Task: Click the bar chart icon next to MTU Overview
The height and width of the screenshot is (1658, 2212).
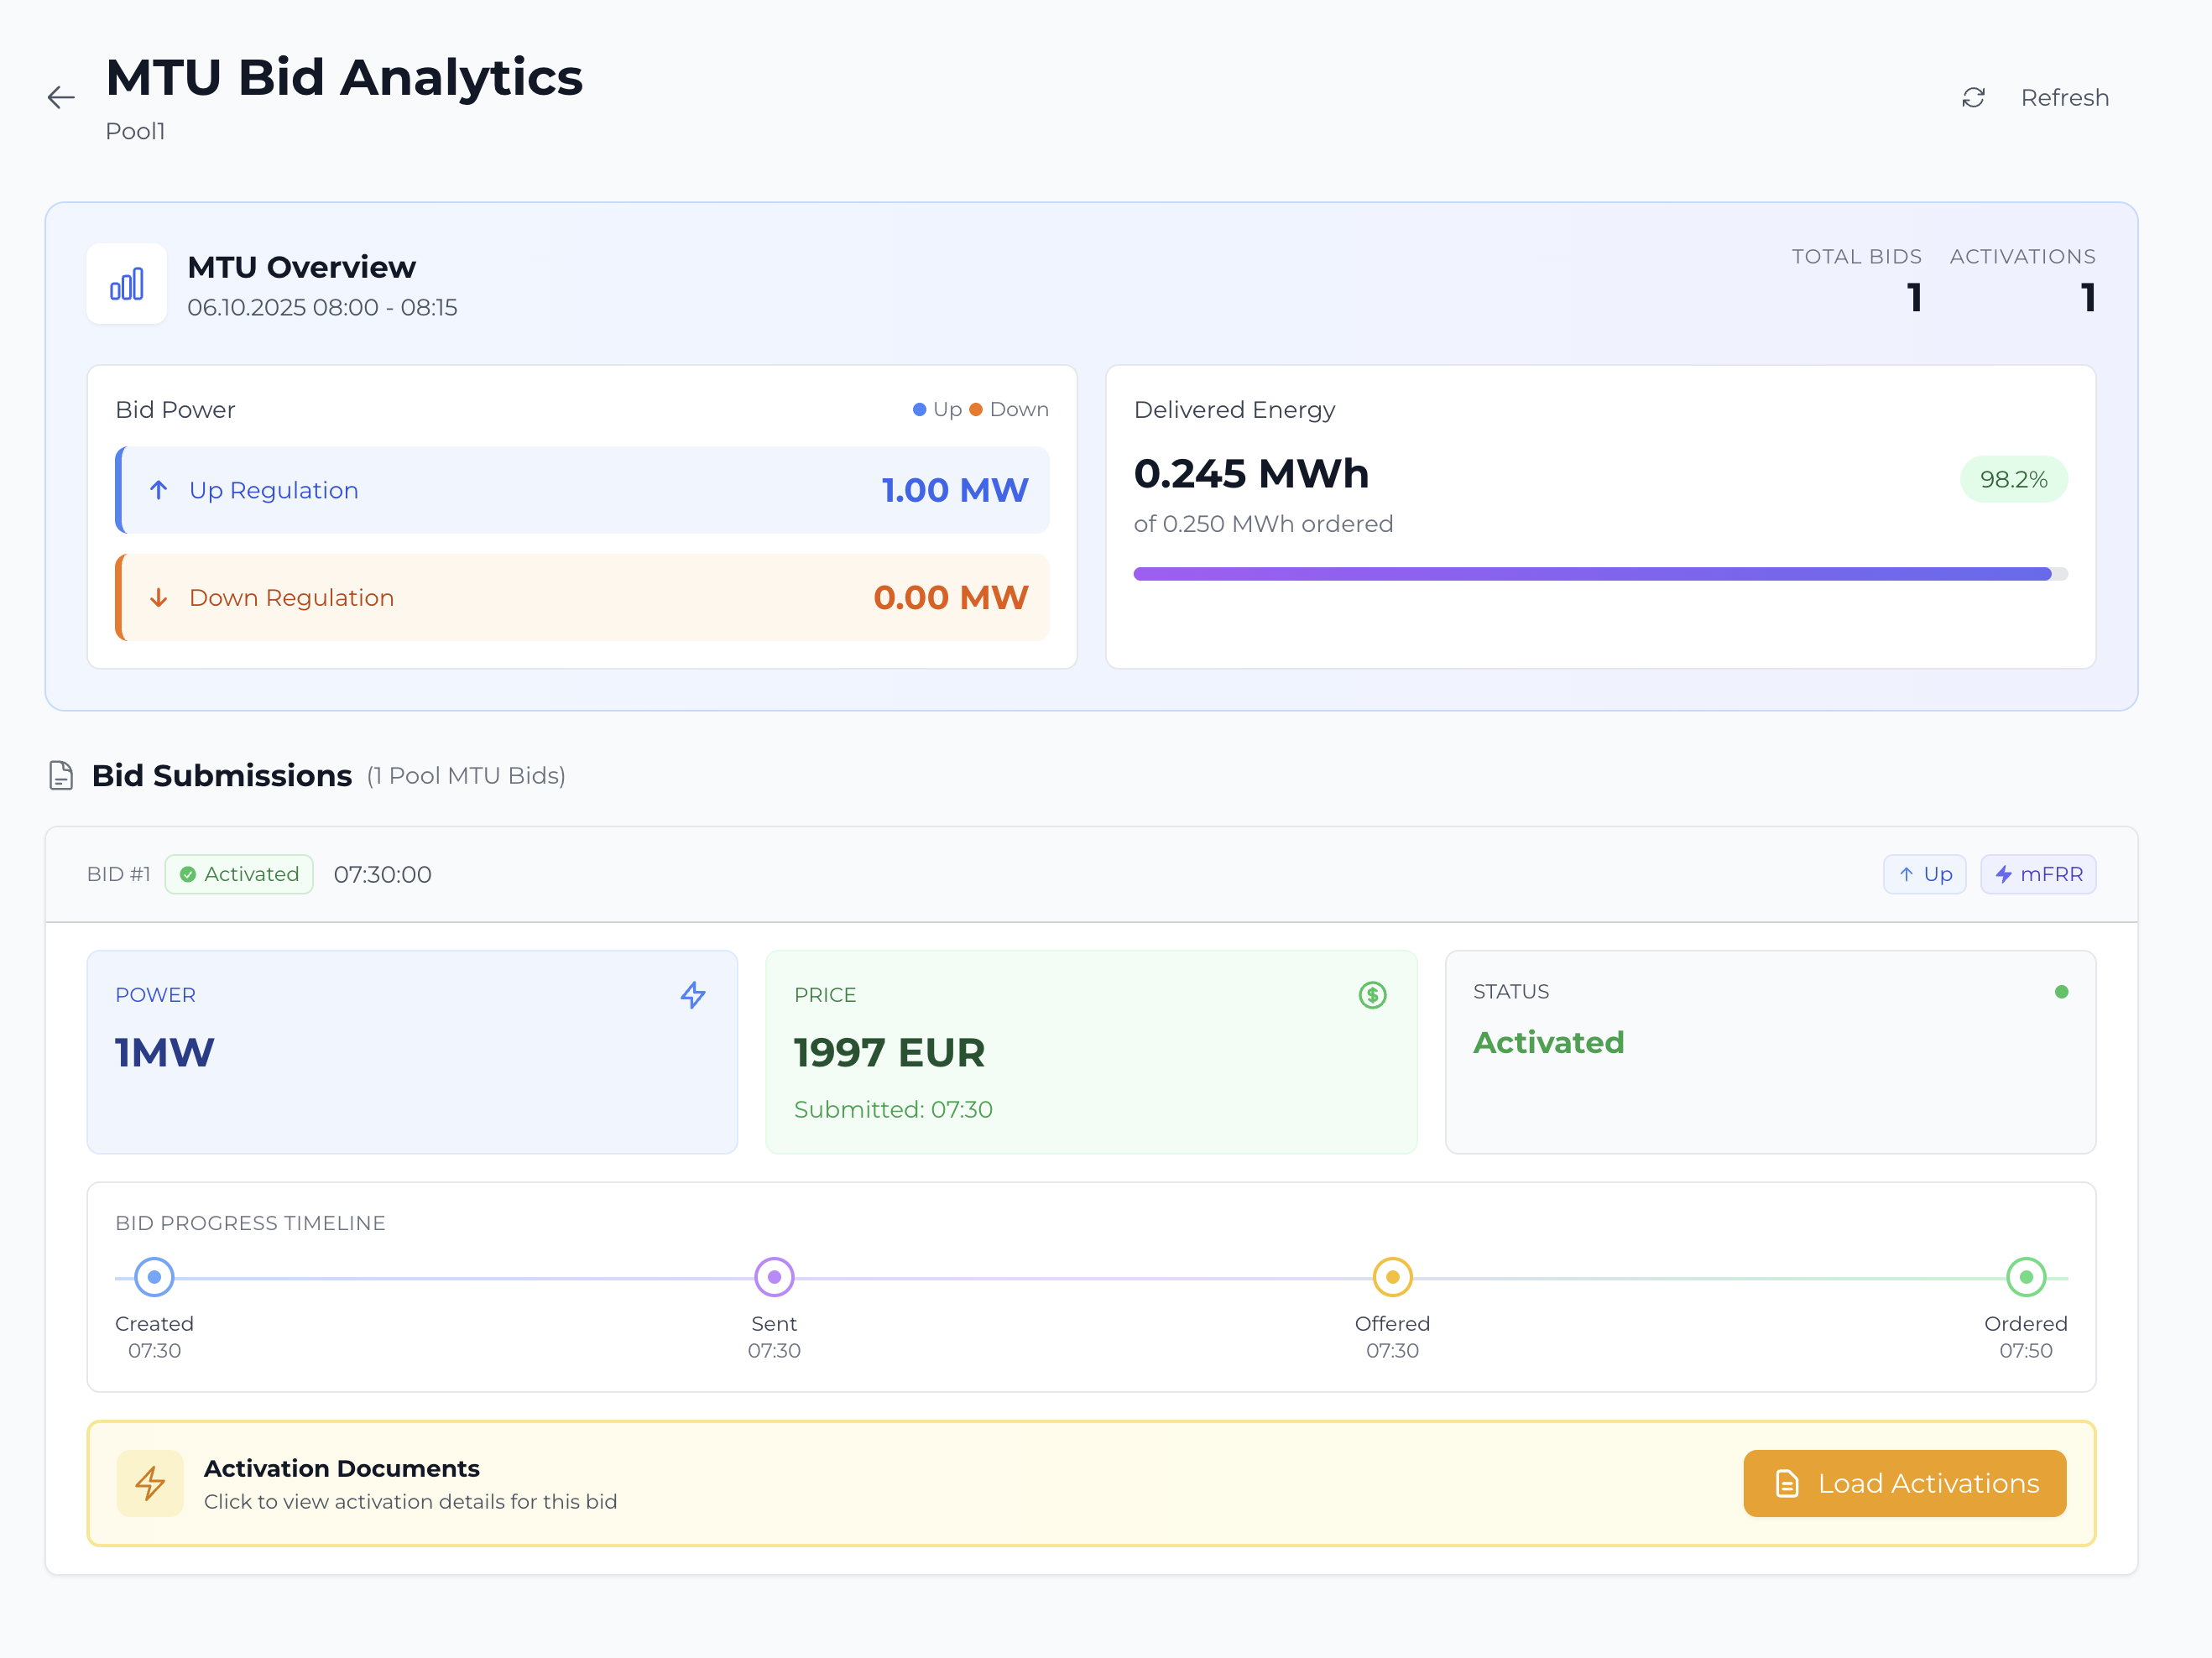Action: pyautogui.click(x=126, y=283)
